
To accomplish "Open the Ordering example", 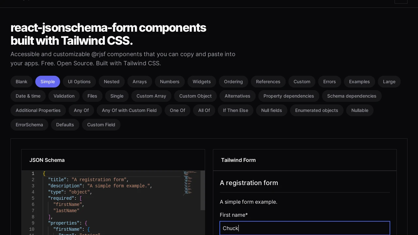I will click(233, 82).
